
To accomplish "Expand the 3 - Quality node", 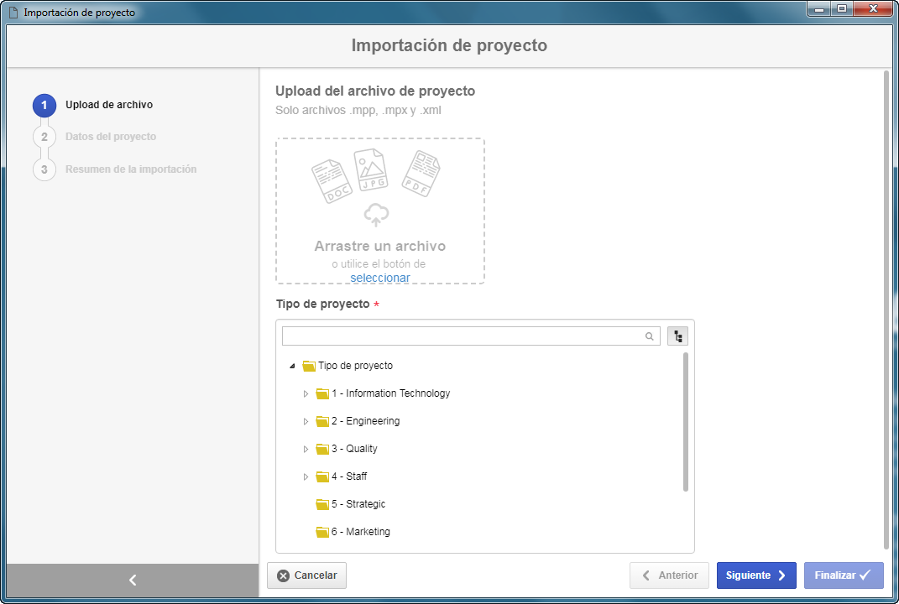I will 306,449.
